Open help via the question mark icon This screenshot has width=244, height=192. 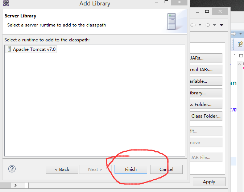tap(12, 169)
